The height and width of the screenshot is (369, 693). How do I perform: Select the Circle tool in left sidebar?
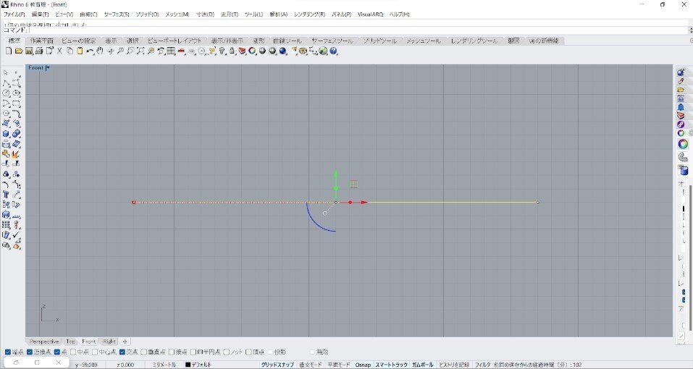click(x=7, y=93)
